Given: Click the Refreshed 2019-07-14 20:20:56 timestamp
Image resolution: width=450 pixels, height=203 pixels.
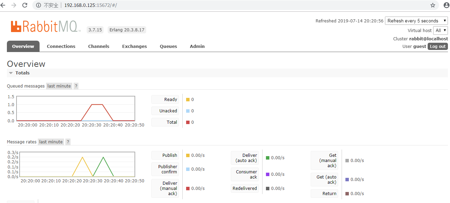Looking at the screenshot, I should (x=350, y=21).
